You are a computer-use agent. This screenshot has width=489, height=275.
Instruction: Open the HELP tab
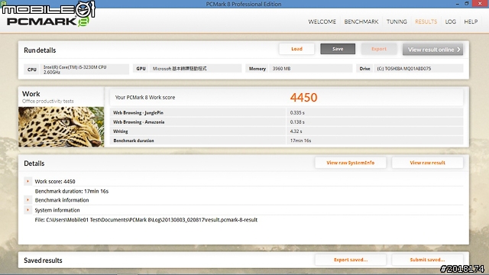point(471,21)
